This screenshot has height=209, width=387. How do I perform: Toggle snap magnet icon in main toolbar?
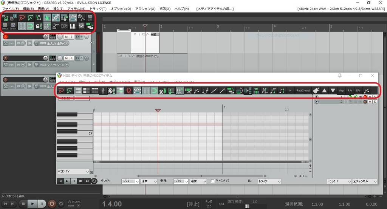coord(30,26)
